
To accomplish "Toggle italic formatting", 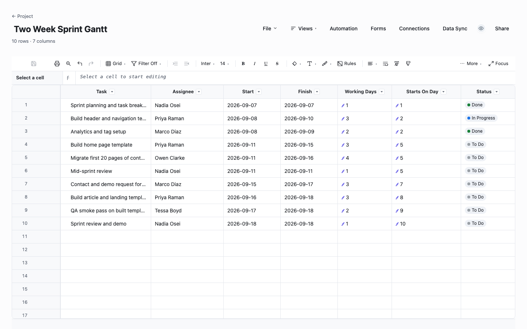I will (254, 64).
